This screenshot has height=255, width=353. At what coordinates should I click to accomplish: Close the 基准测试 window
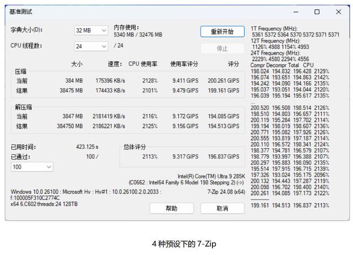[338, 12]
